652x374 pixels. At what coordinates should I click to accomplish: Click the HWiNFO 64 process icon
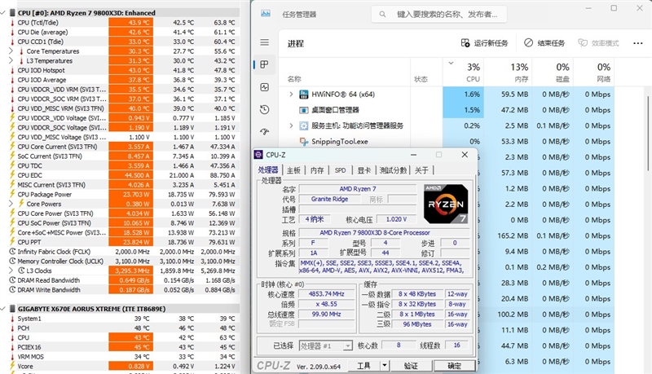[304, 95]
